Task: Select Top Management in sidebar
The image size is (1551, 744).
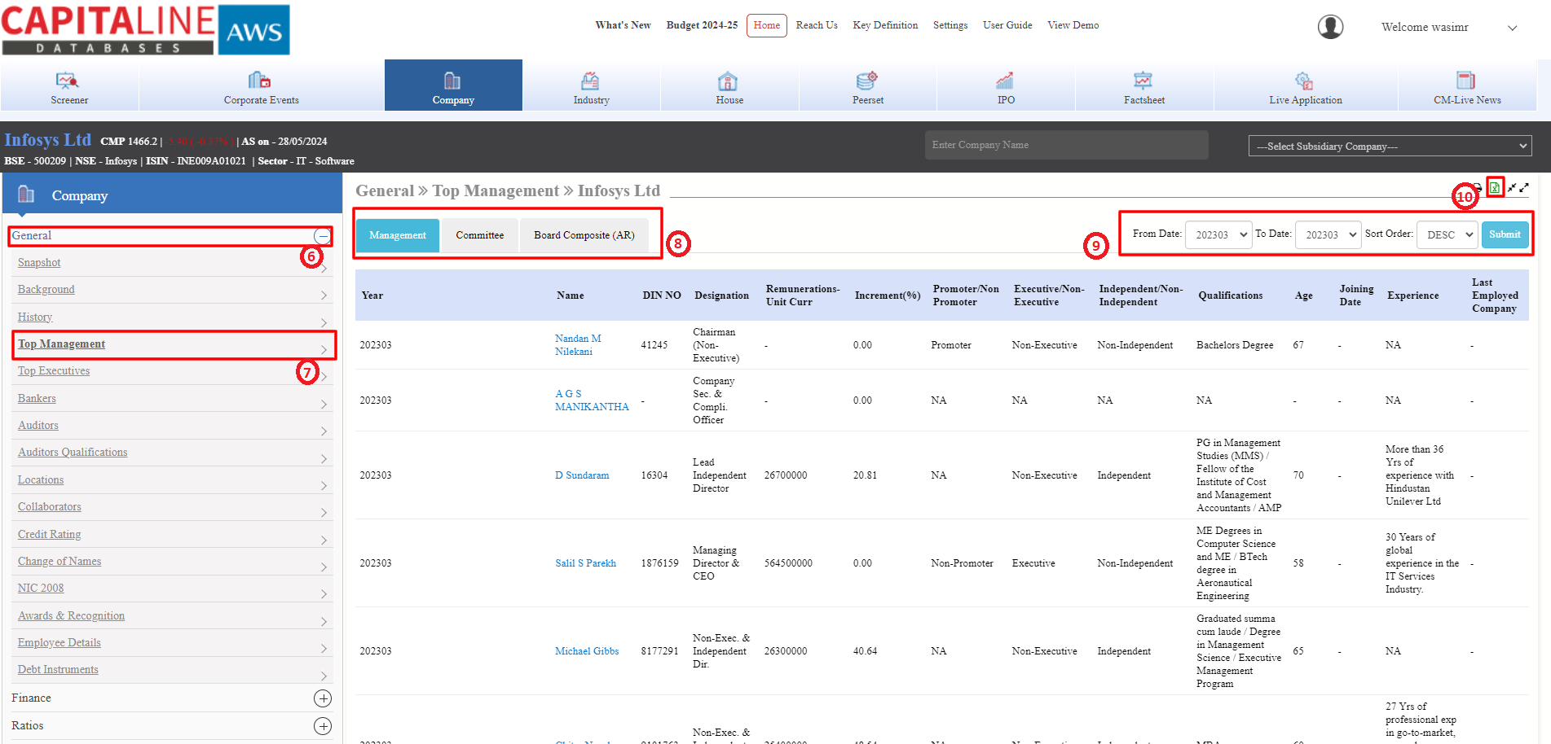Action: (x=62, y=344)
